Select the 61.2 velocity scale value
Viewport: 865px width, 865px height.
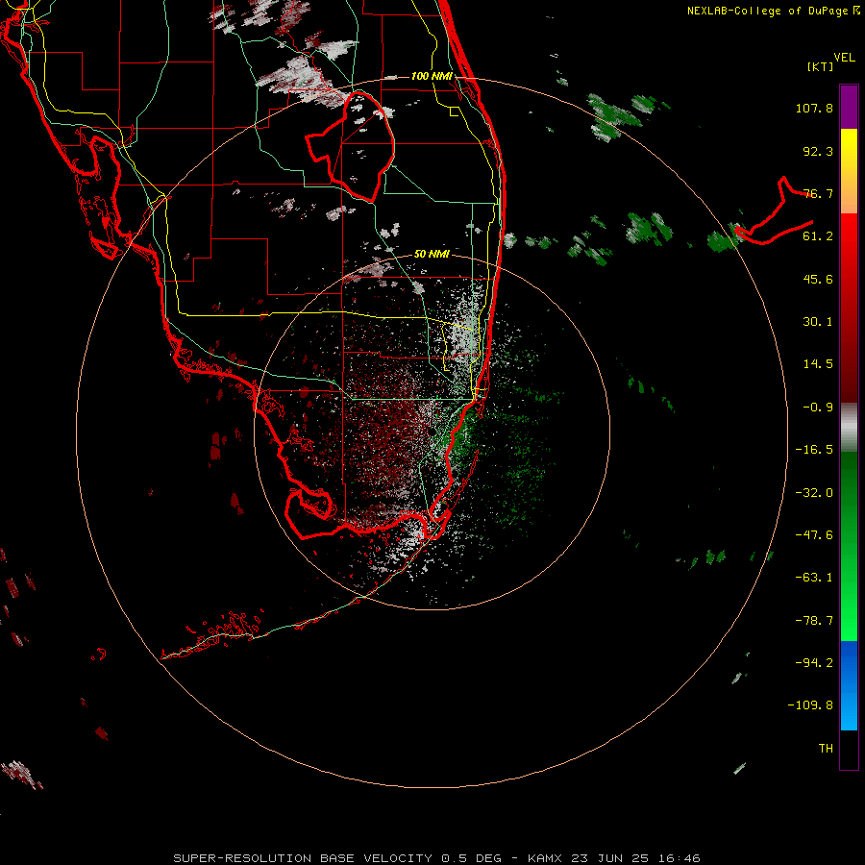[x=818, y=236]
